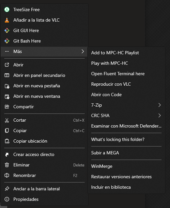Screen dimensions: 170x208
Task: Click the 7-Zip label text
Action: [96, 105]
